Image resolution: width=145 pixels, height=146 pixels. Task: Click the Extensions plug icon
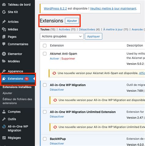[x=4, y=79]
